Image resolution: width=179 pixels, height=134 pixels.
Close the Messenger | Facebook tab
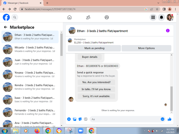[x=40, y=3]
